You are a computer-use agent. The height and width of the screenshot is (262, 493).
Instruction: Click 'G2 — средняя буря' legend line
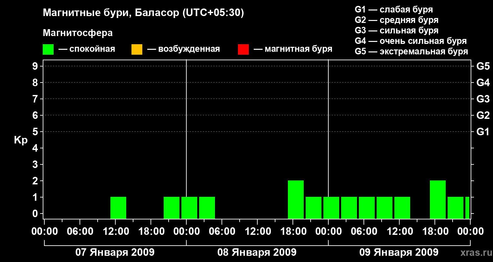tap(397, 20)
